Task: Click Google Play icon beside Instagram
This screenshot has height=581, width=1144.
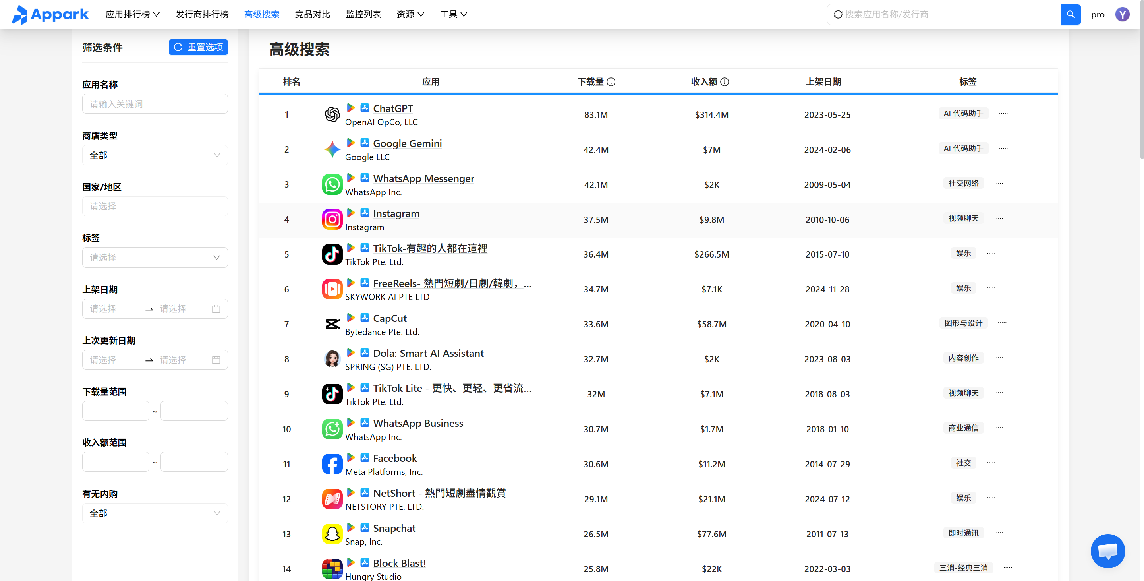Action: click(351, 213)
